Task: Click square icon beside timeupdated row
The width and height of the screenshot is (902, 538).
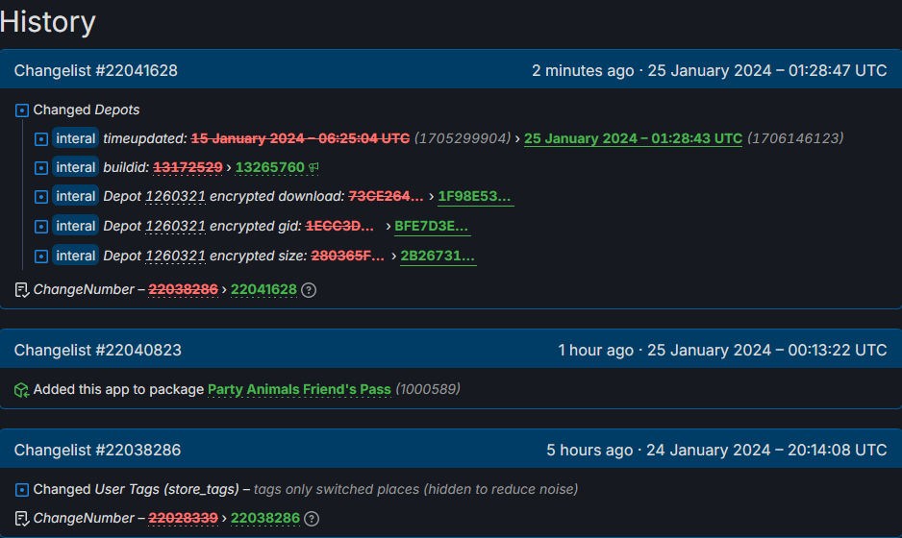Action: pos(40,139)
